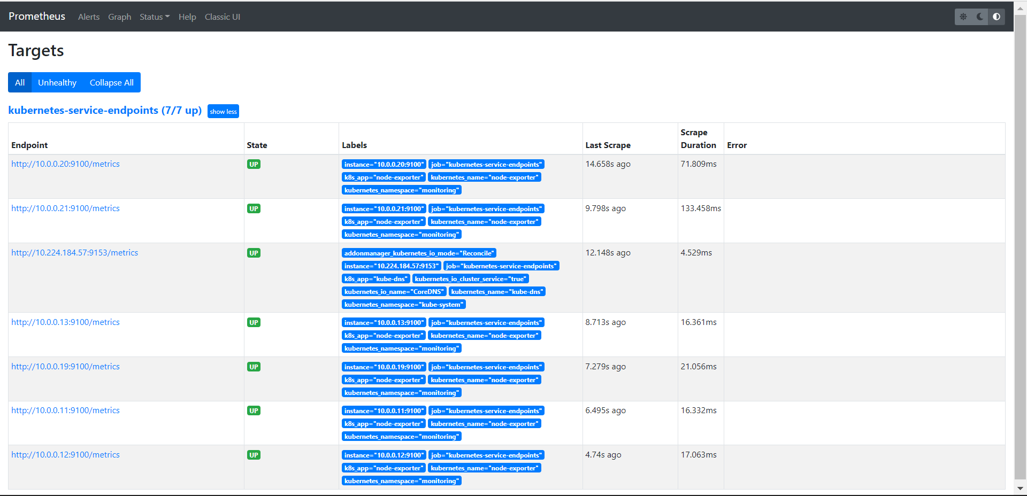The width and height of the screenshot is (1027, 496).
Task: Click the UP badge for 10.0.0.21:9100
Action: (x=254, y=208)
